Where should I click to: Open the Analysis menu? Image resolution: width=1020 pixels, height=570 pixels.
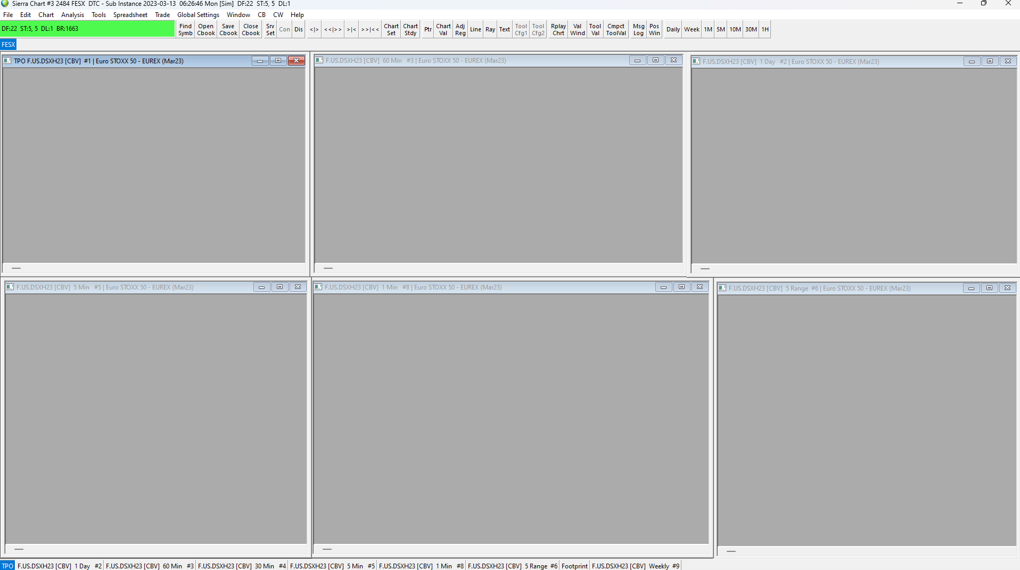click(72, 15)
